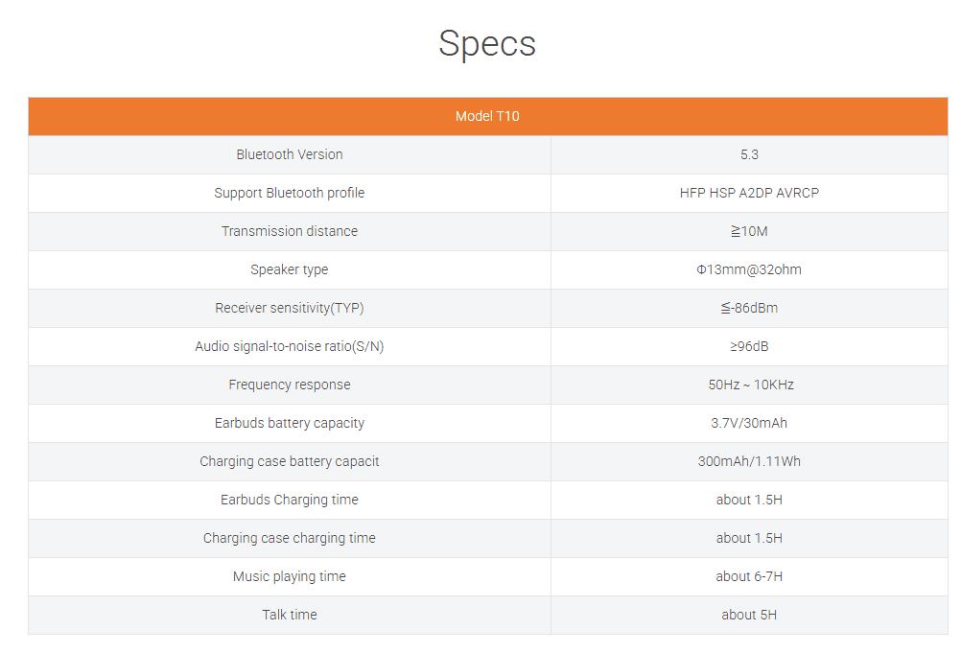Click the Earbuds battery capacity label
961x653 pixels.
click(x=290, y=423)
